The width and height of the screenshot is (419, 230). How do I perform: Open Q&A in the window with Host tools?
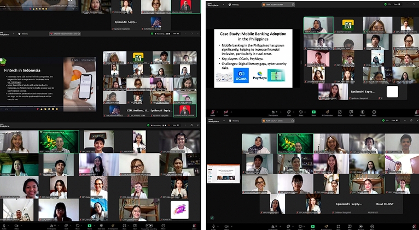(135, 226)
